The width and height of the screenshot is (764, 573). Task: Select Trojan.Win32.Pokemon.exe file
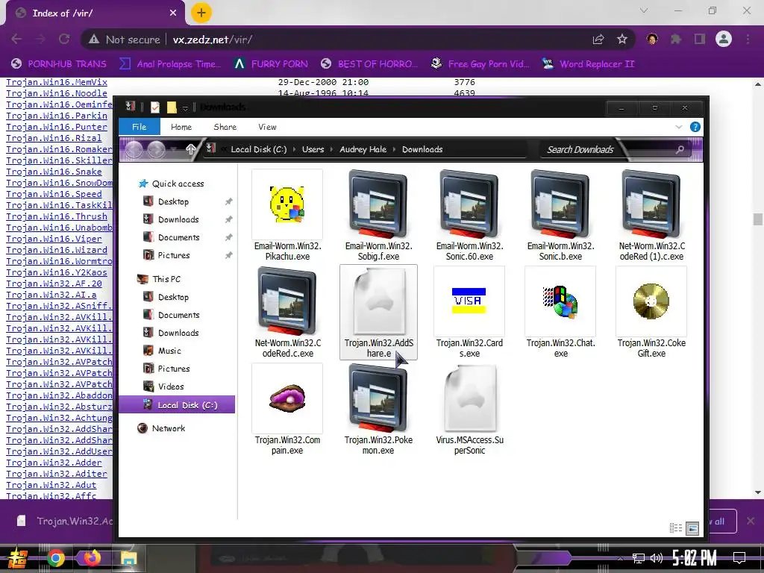tap(378, 410)
